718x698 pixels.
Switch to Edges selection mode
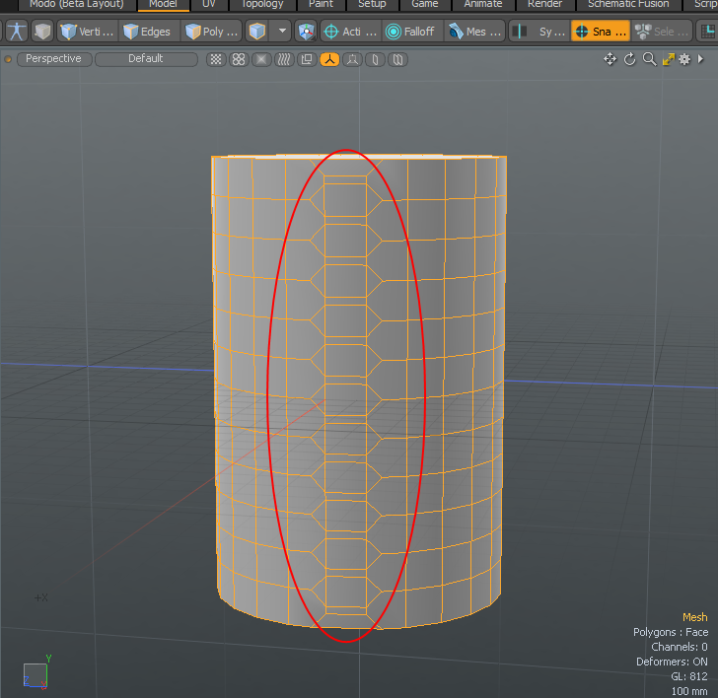coord(147,32)
